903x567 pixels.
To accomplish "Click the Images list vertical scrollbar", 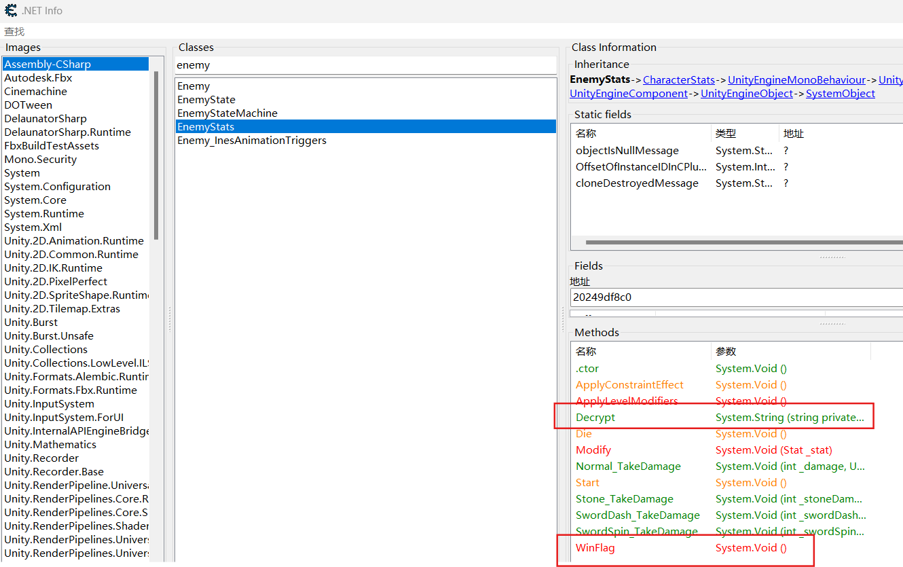I will tap(155, 156).
